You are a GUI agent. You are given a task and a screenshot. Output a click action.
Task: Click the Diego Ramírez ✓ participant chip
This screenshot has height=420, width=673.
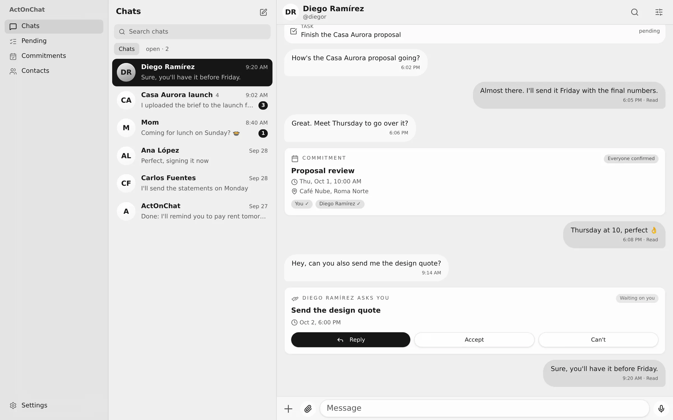coord(340,204)
